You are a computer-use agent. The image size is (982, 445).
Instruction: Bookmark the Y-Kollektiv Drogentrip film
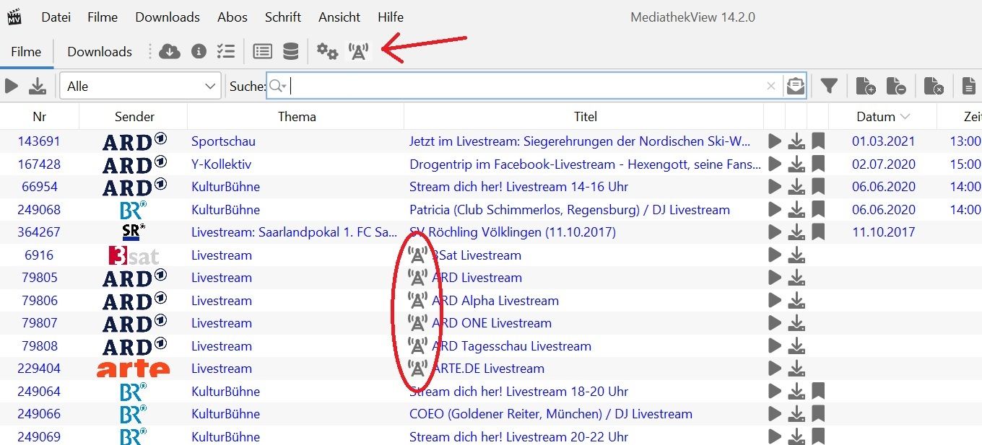[x=818, y=164]
